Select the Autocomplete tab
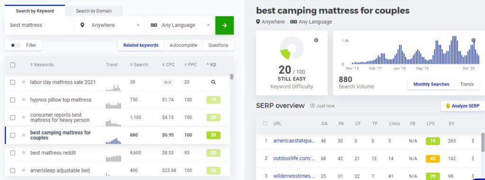The height and width of the screenshot is (180, 485). click(x=183, y=45)
